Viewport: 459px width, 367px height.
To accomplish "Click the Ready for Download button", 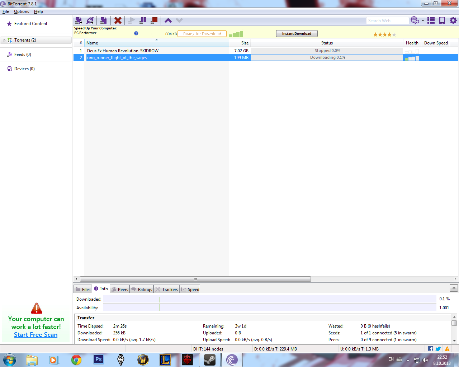I will pyautogui.click(x=202, y=34).
